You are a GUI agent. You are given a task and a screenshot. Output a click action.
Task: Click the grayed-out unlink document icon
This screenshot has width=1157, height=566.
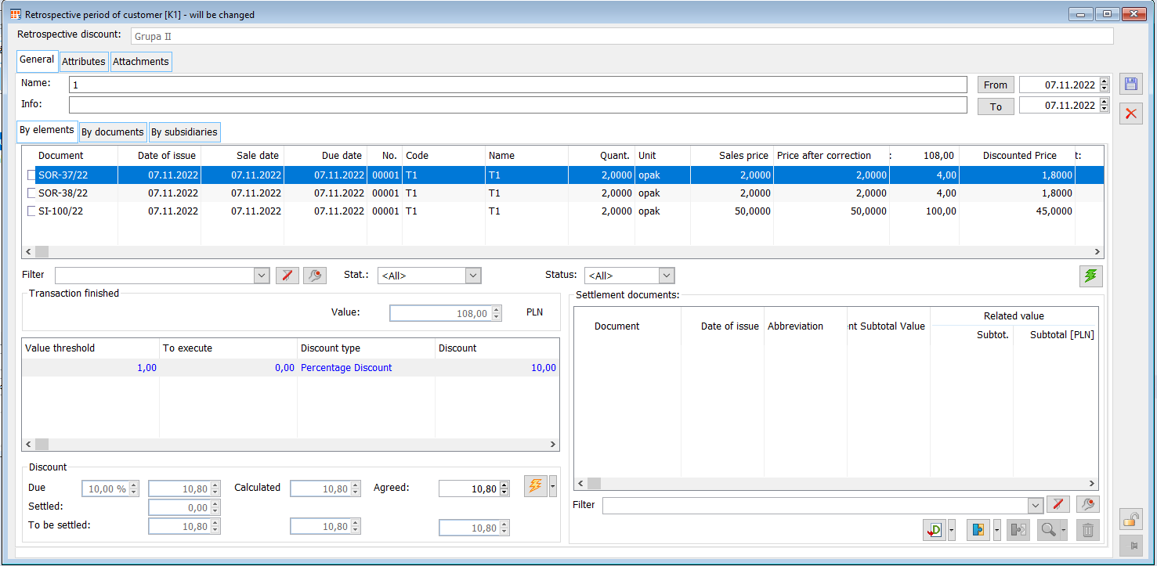coord(1018,530)
